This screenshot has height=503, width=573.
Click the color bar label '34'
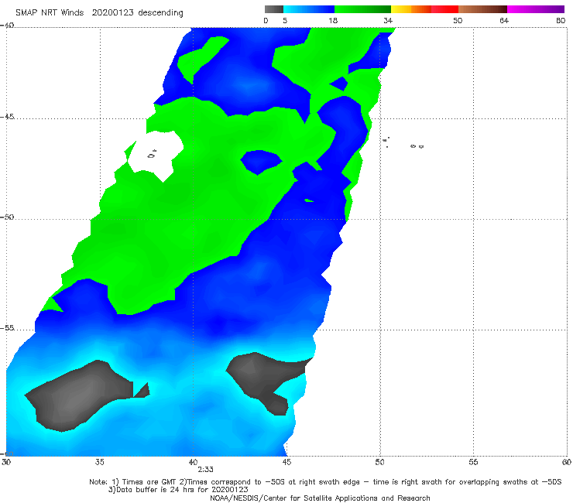click(388, 20)
